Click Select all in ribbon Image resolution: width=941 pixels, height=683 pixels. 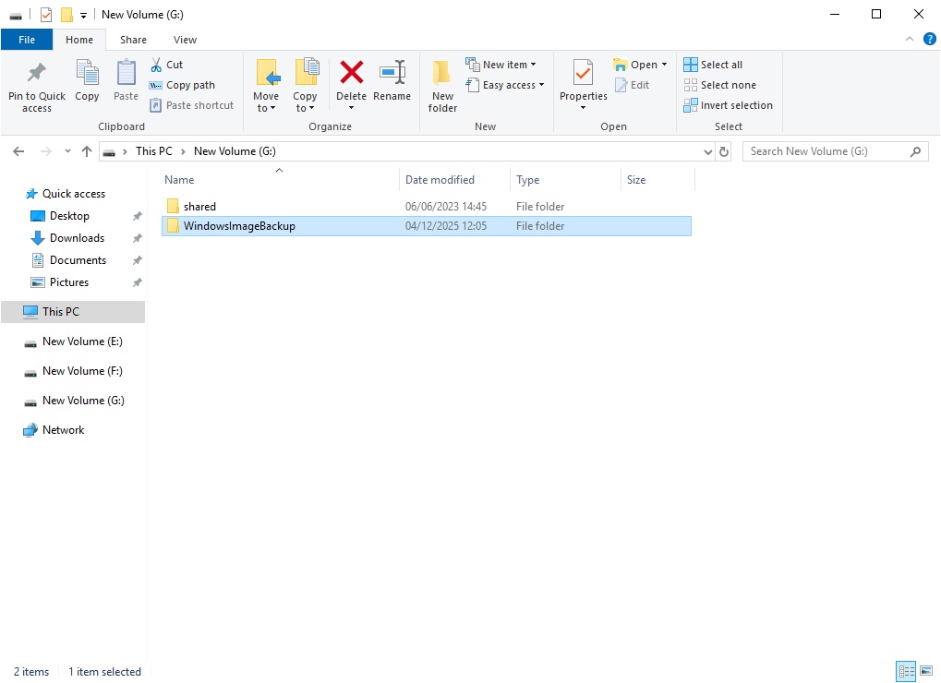pyautogui.click(x=713, y=65)
